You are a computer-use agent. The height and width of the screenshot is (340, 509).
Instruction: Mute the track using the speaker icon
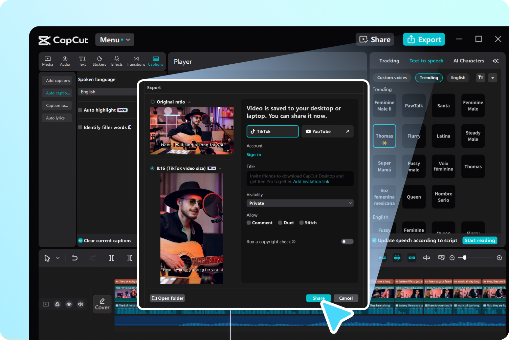click(x=81, y=304)
